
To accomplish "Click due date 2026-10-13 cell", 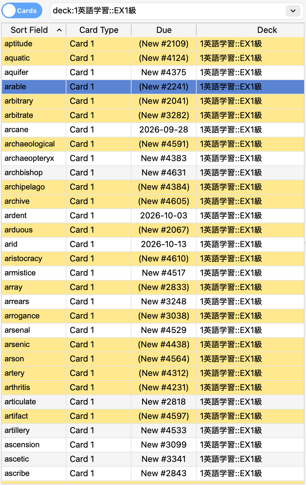I will pos(164,244).
